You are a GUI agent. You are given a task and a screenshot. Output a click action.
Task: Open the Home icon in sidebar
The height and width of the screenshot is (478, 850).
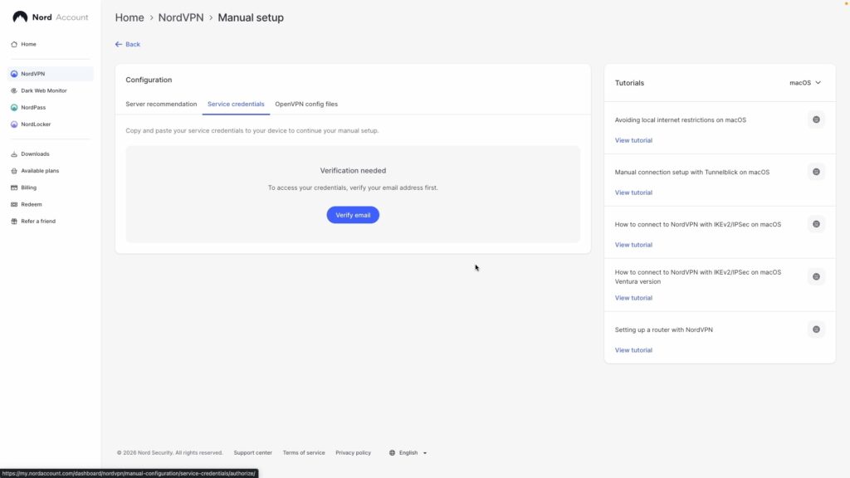[x=14, y=44]
